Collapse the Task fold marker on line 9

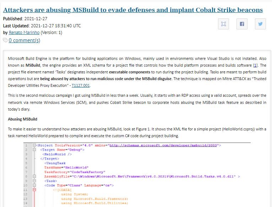(x=34, y=181)
